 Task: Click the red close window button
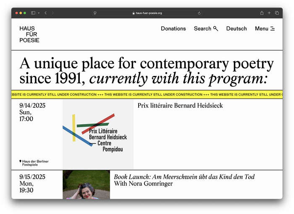coord(16,13)
